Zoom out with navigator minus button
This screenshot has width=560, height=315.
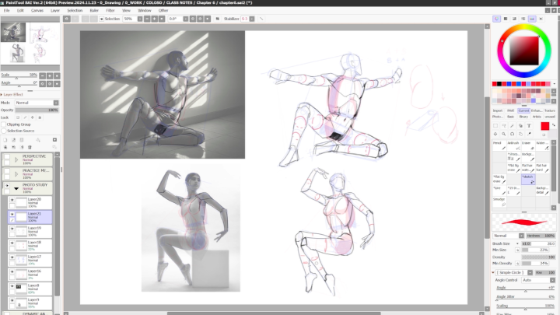(x=43, y=75)
